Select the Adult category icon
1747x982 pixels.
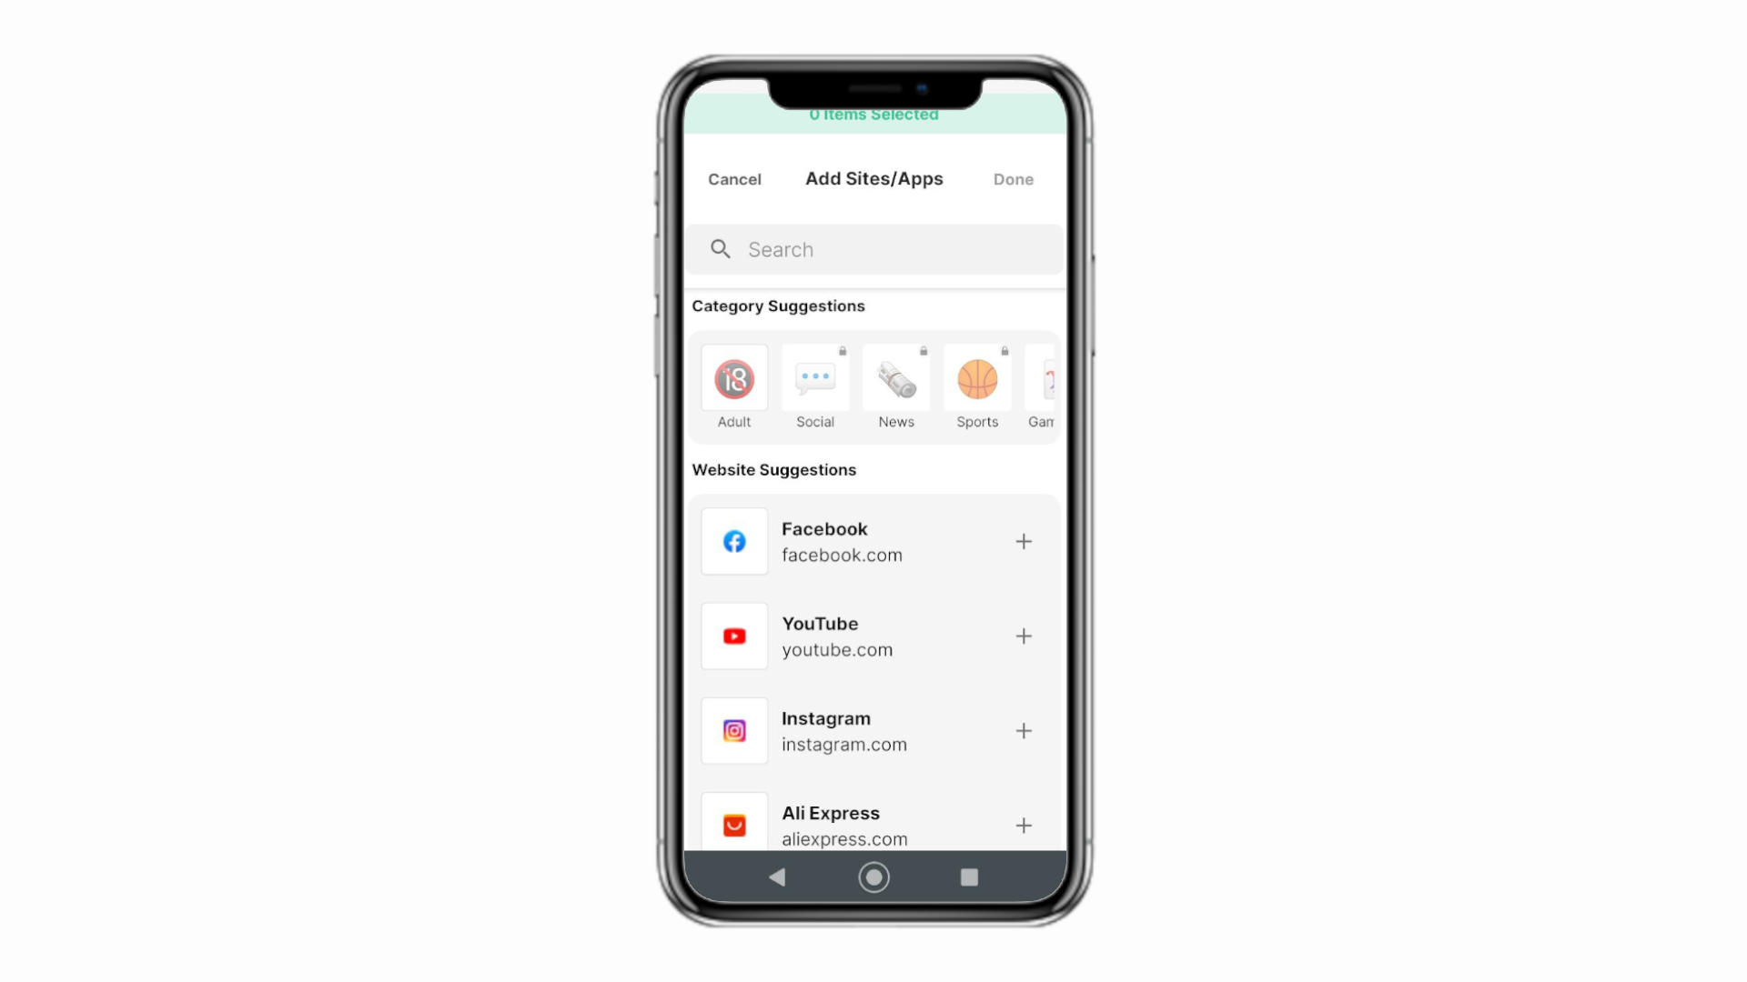[x=734, y=377]
